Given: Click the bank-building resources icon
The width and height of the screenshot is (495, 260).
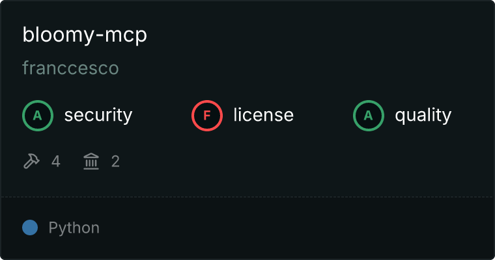Looking at the screenshot, I should coord(91,161).
